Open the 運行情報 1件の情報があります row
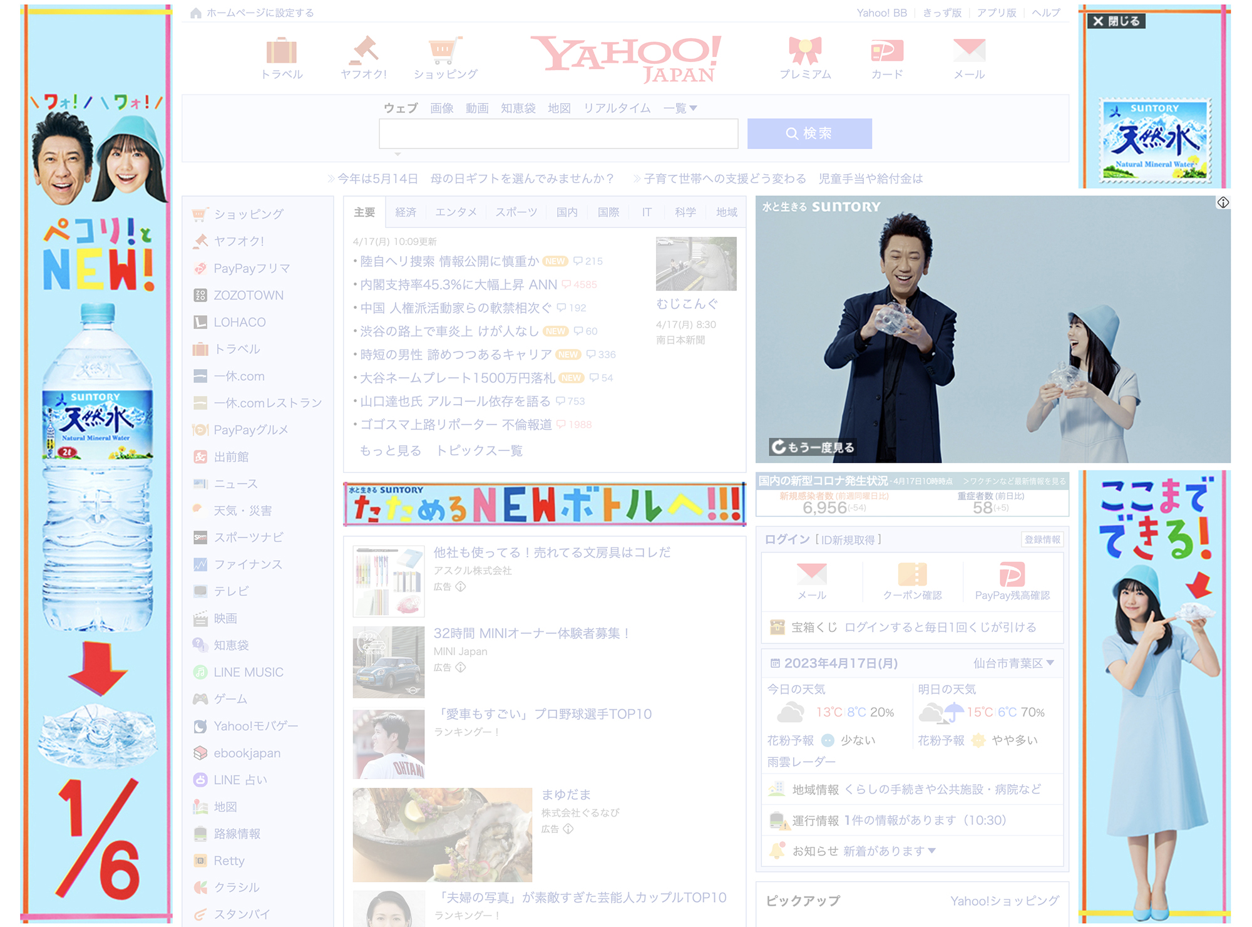The width and height of the screenshot is (1252, 927). [x=913, y=820]
